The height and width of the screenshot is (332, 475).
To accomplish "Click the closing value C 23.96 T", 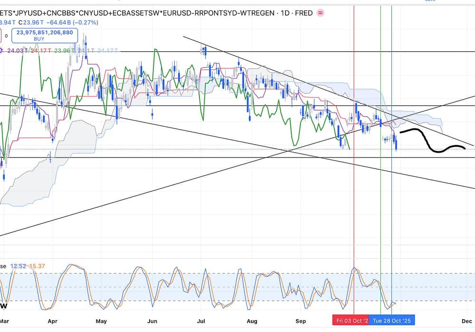I will [x=33, y=22].
